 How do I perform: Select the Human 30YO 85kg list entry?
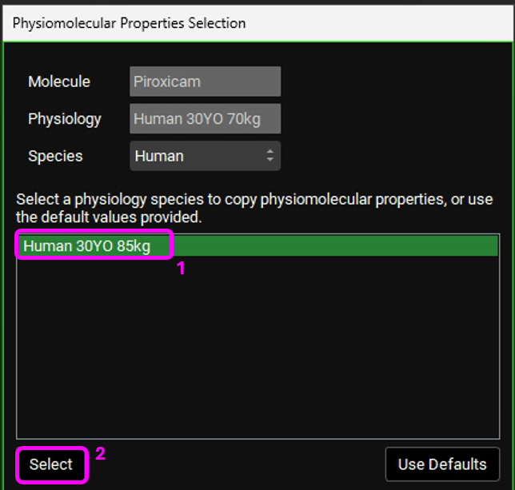(x=87, y=246)
